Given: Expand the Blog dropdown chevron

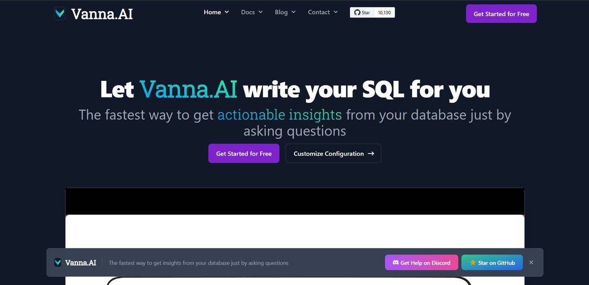Looking at the screenshot, I should pos(294,12).
